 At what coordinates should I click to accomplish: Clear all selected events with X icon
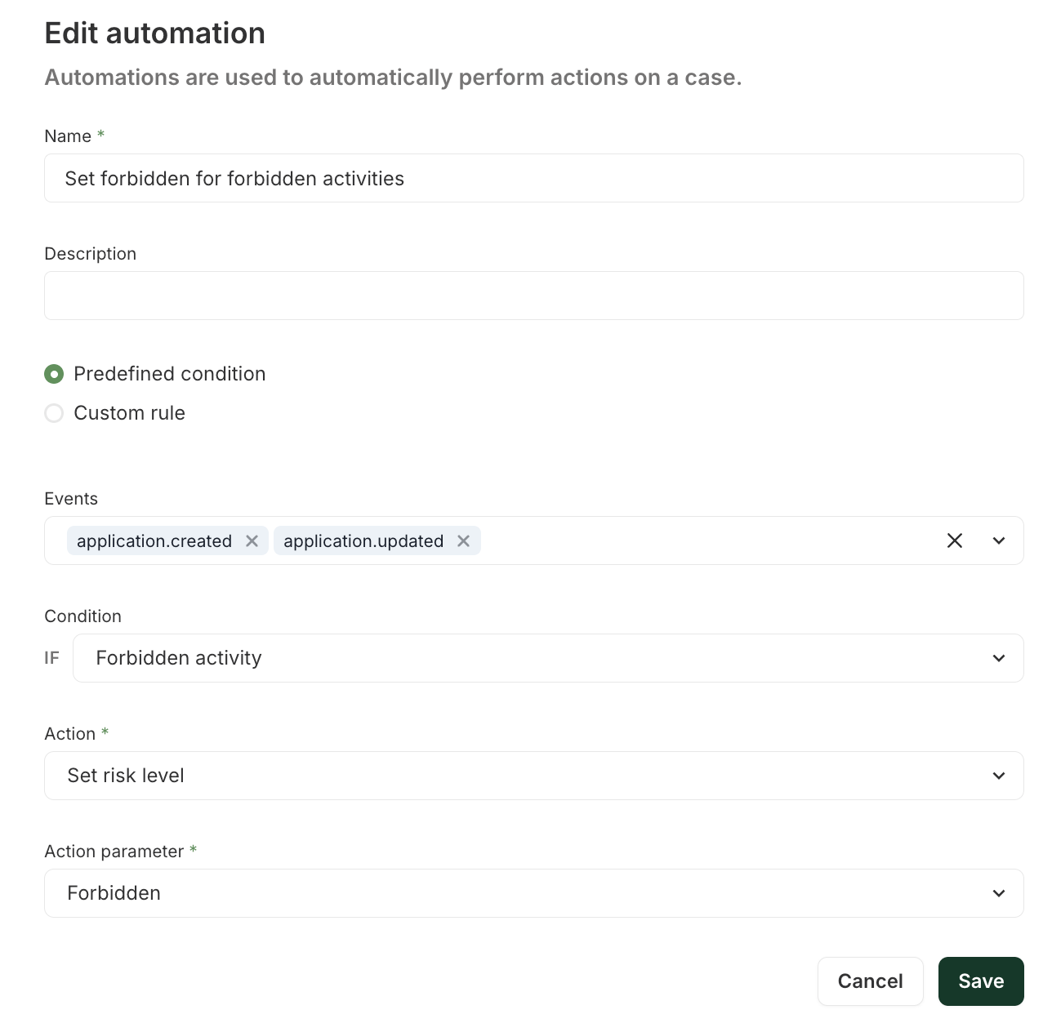[954, 540]
